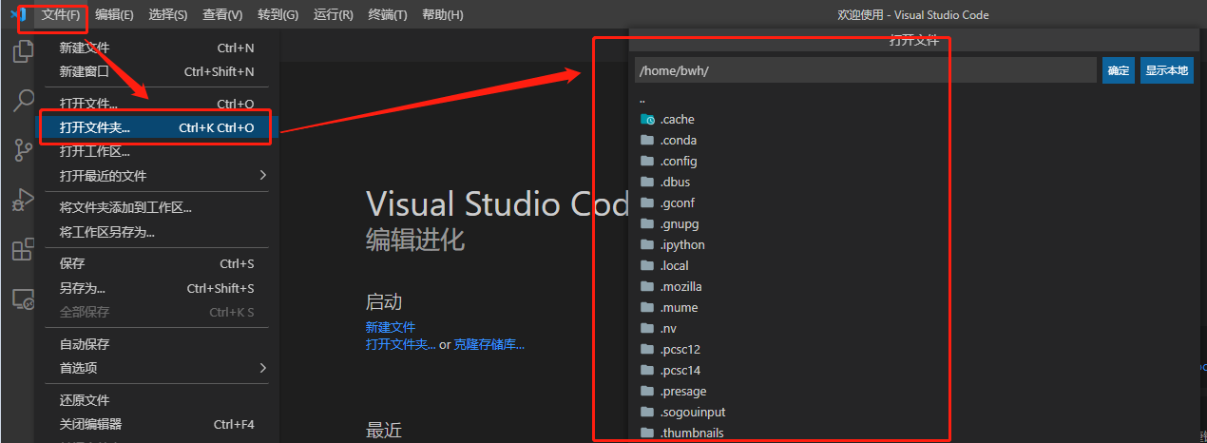The height and width of the screenshot is (443, 1207).
Task: Select the .thumbnails folder entry
Action: 916,433
